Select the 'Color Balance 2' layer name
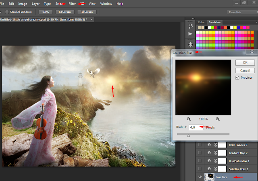This screenshot has width=258, height=181. click(x=238, y=145)
